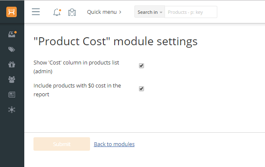Image resolution: width=265 pixels, height=167 pixels.
Task: Click the X-Cart logo icon
Action: [x=11, y=12]
